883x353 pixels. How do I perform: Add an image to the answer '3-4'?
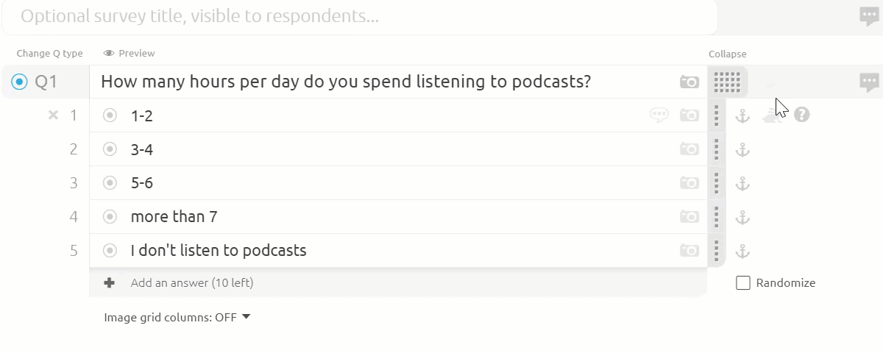[689, 149]
